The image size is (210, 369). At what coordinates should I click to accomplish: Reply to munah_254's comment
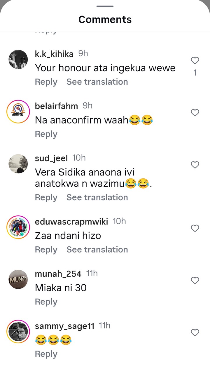click(46, 302)
